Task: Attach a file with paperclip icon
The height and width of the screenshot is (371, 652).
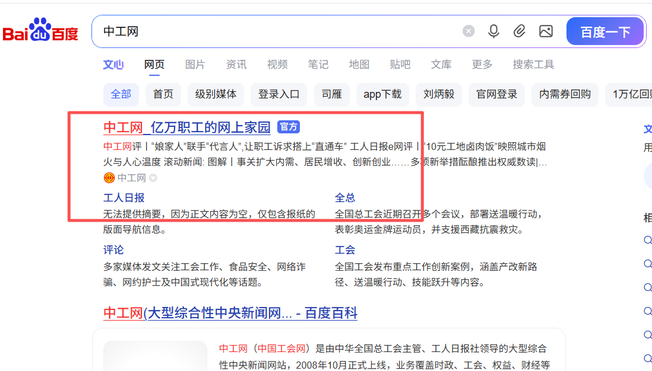Action: [520, 31]
